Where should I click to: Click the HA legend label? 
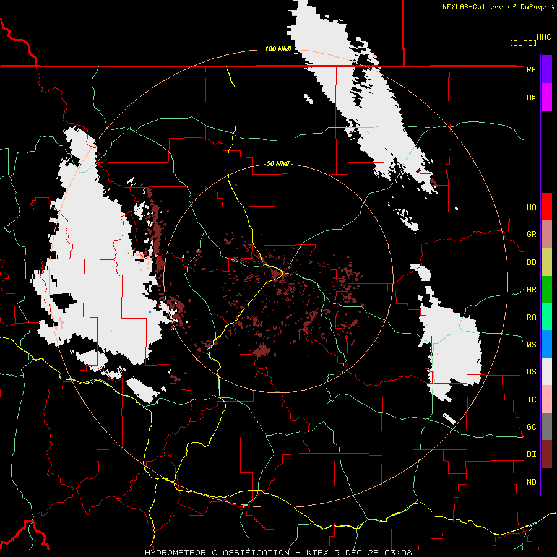[531, 207]
